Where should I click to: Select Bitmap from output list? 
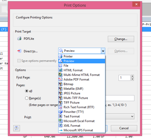pos(82,84)
